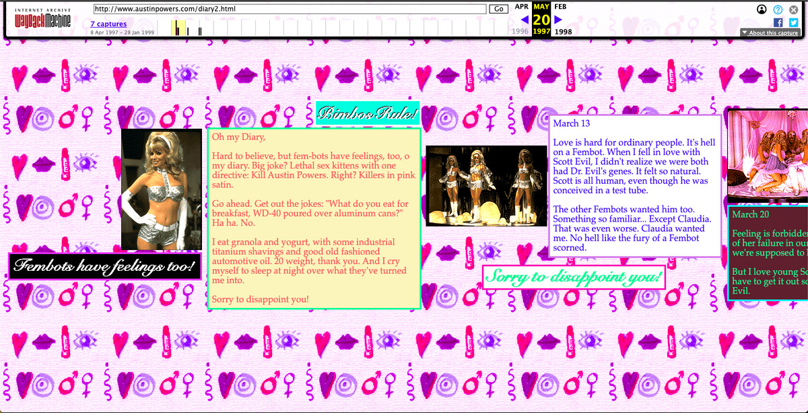Click the 'Oh my Diary,' opening line
The width and height of the screenshot is (808, 413).
238,137
